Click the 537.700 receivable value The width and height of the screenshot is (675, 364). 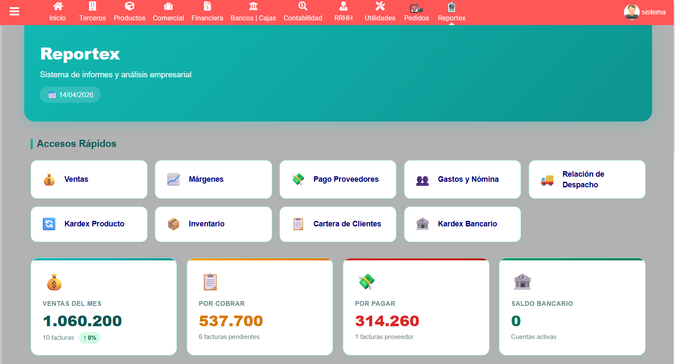tap(231, 321)
